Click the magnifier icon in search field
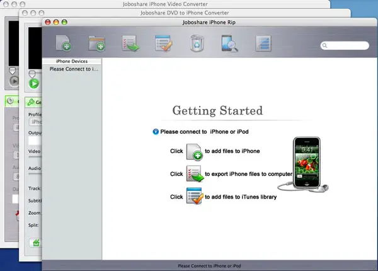 324,45
